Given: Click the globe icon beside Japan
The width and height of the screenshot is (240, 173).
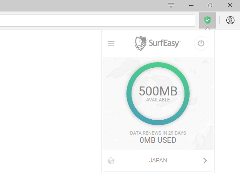Looking at the screenshot, I should point(111,161).
